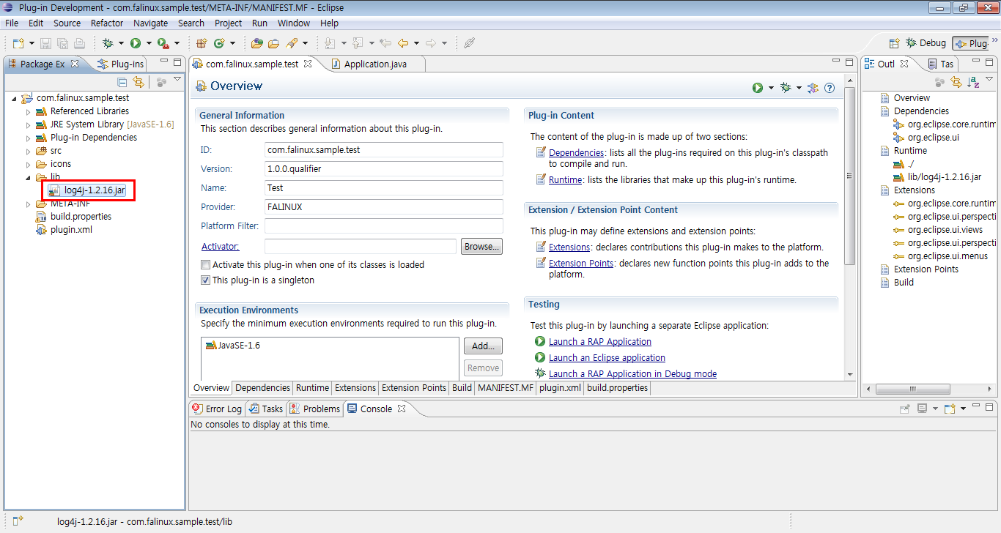Open the Overview help question mark

click(x=830, y=88)
